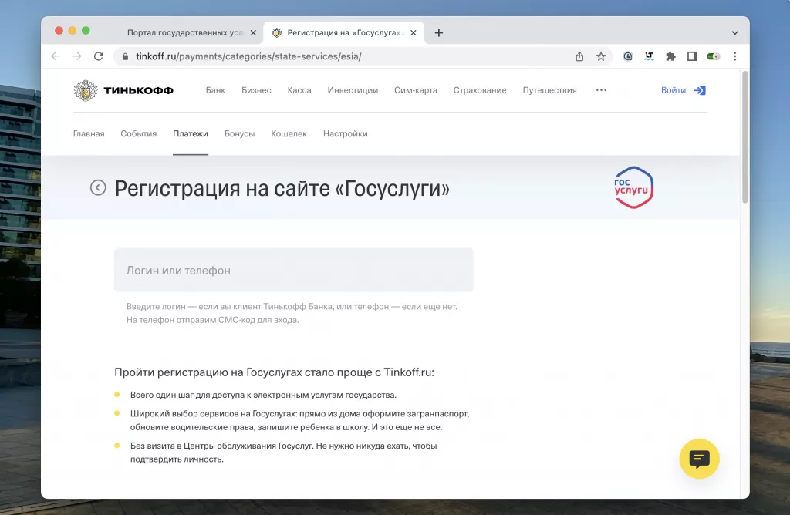Image resolution: width=790 pixels, height=515 pixels.
Task: Click the green pill extension icon
Action: tap(712, 56)
